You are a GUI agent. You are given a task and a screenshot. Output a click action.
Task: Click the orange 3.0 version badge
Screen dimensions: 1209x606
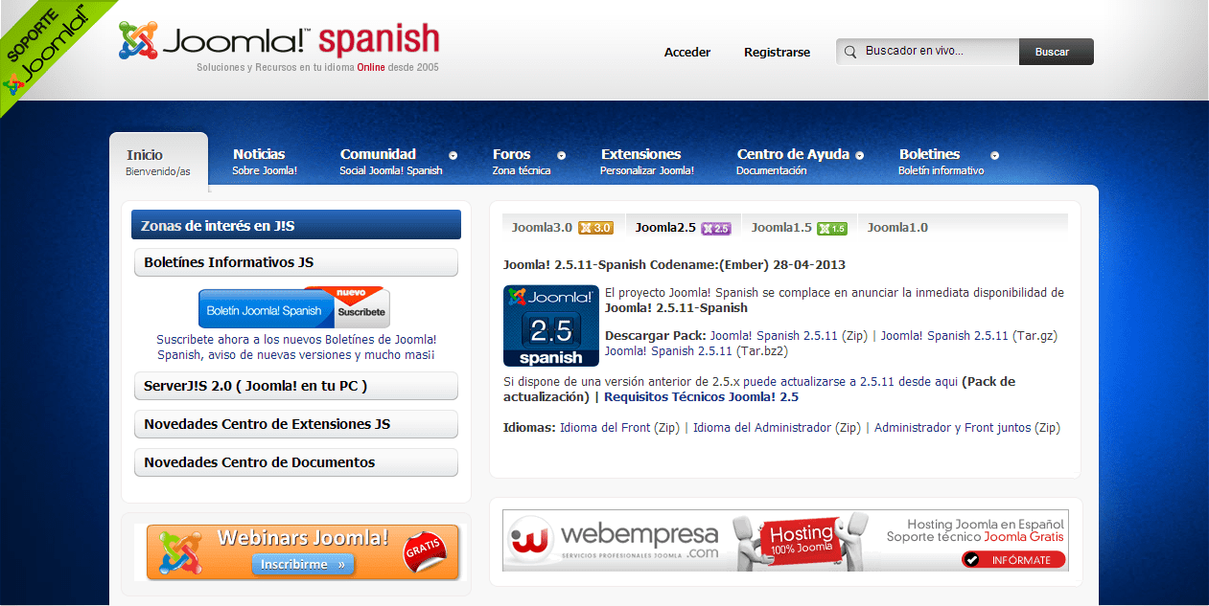point(595,228)
